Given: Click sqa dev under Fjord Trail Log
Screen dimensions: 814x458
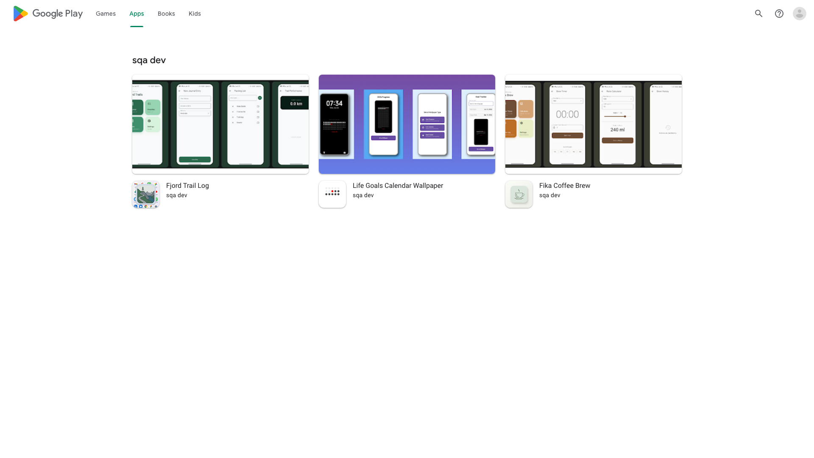Looking at the screenshot, I should click(x=177, y=195).
